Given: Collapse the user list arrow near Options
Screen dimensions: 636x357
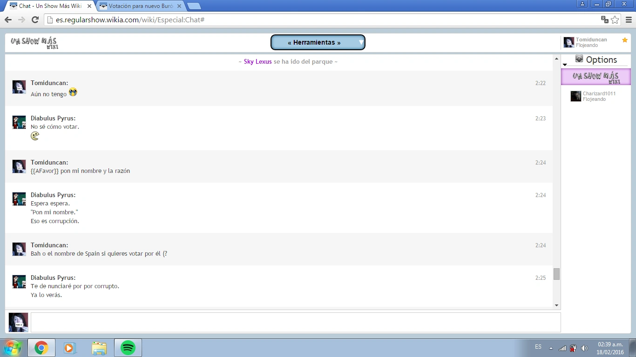Looking at the screenshot, I should (565, 65).
